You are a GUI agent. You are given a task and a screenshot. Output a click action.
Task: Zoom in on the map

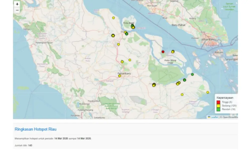pyautogui.click(x=17, y=4)
